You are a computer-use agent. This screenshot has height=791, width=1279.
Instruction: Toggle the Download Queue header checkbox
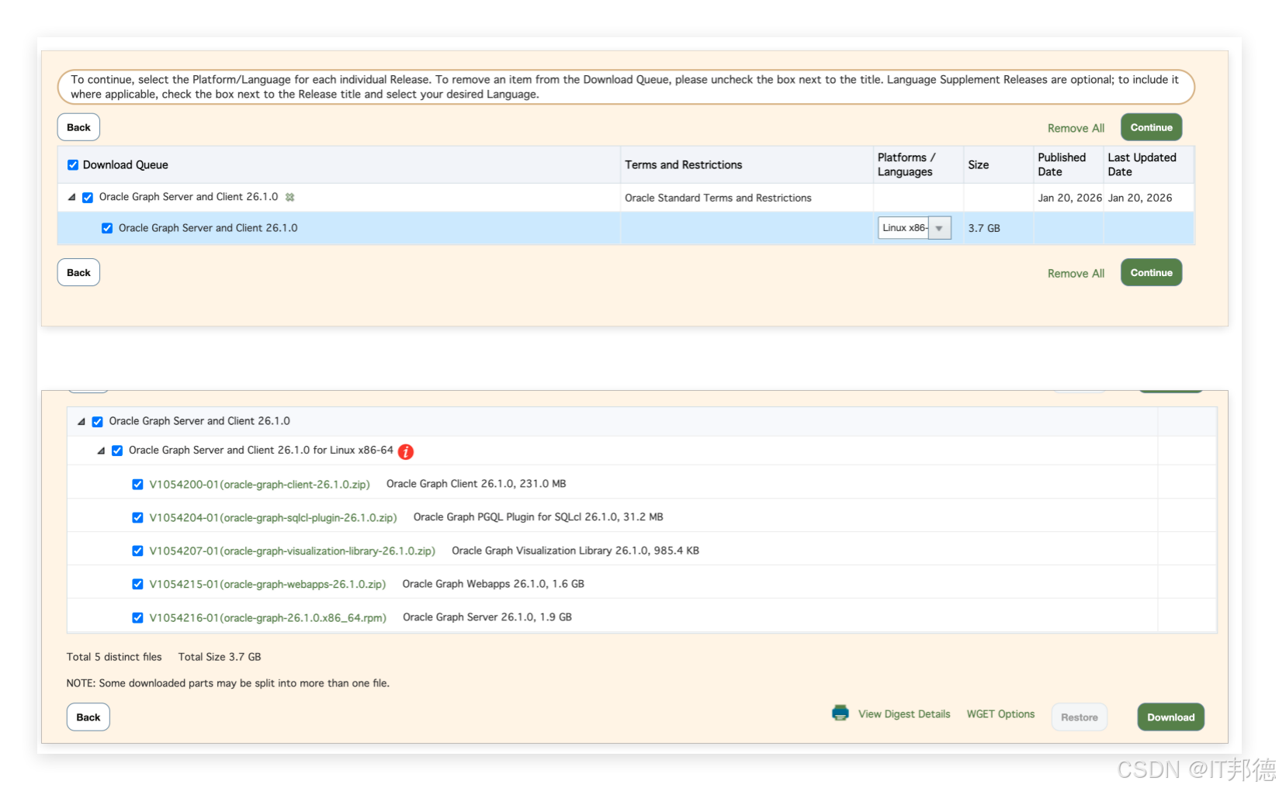pos(73,164)
